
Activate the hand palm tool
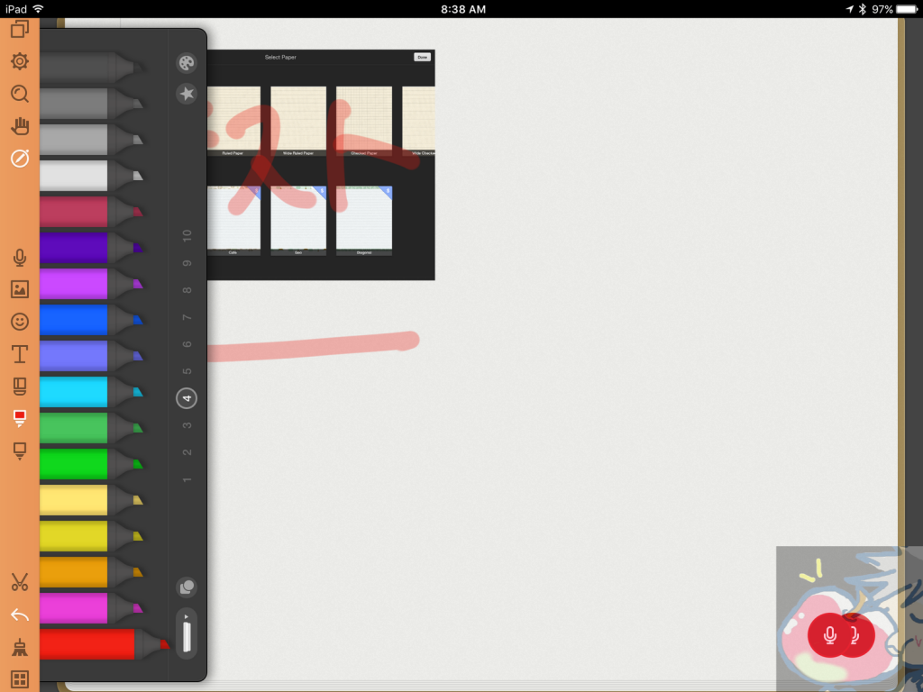[19, 126]
